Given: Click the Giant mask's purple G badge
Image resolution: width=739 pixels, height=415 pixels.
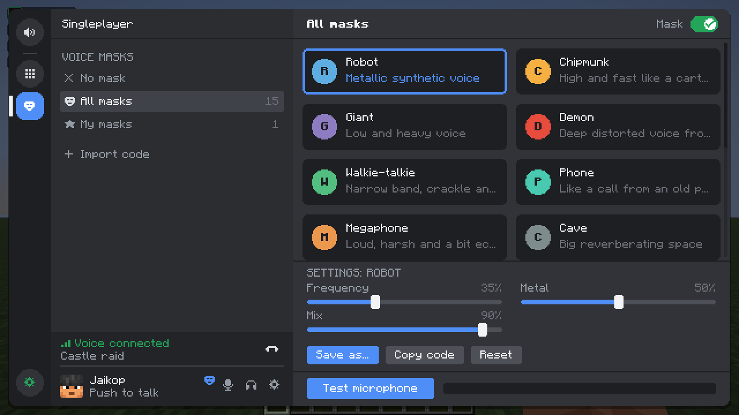Looking at the screenshot, I should [324, 127].
